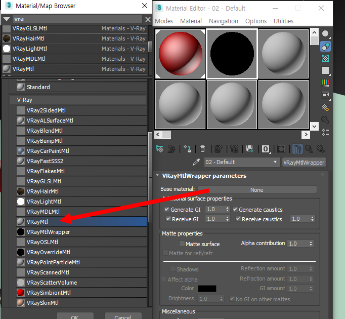Click Put to Library save icon
Image resolution: width=345 pixels, height=319 pixels.
250,149
